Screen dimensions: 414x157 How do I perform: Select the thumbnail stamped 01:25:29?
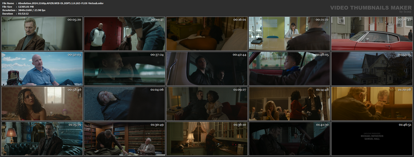click(41, 139)
